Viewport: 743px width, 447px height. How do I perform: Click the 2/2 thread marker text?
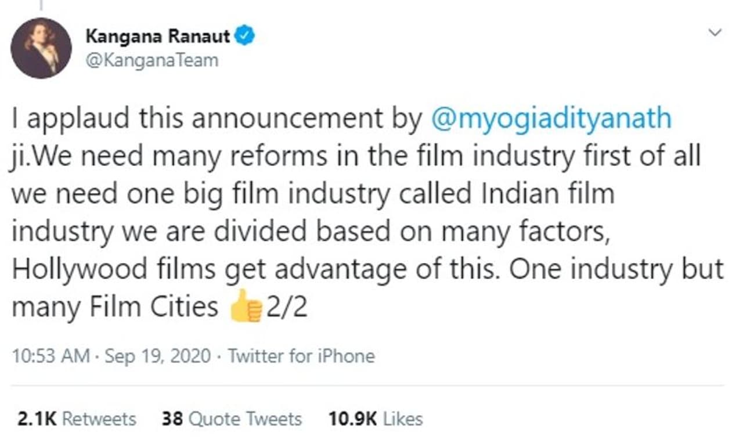click(x=286, y=308)
